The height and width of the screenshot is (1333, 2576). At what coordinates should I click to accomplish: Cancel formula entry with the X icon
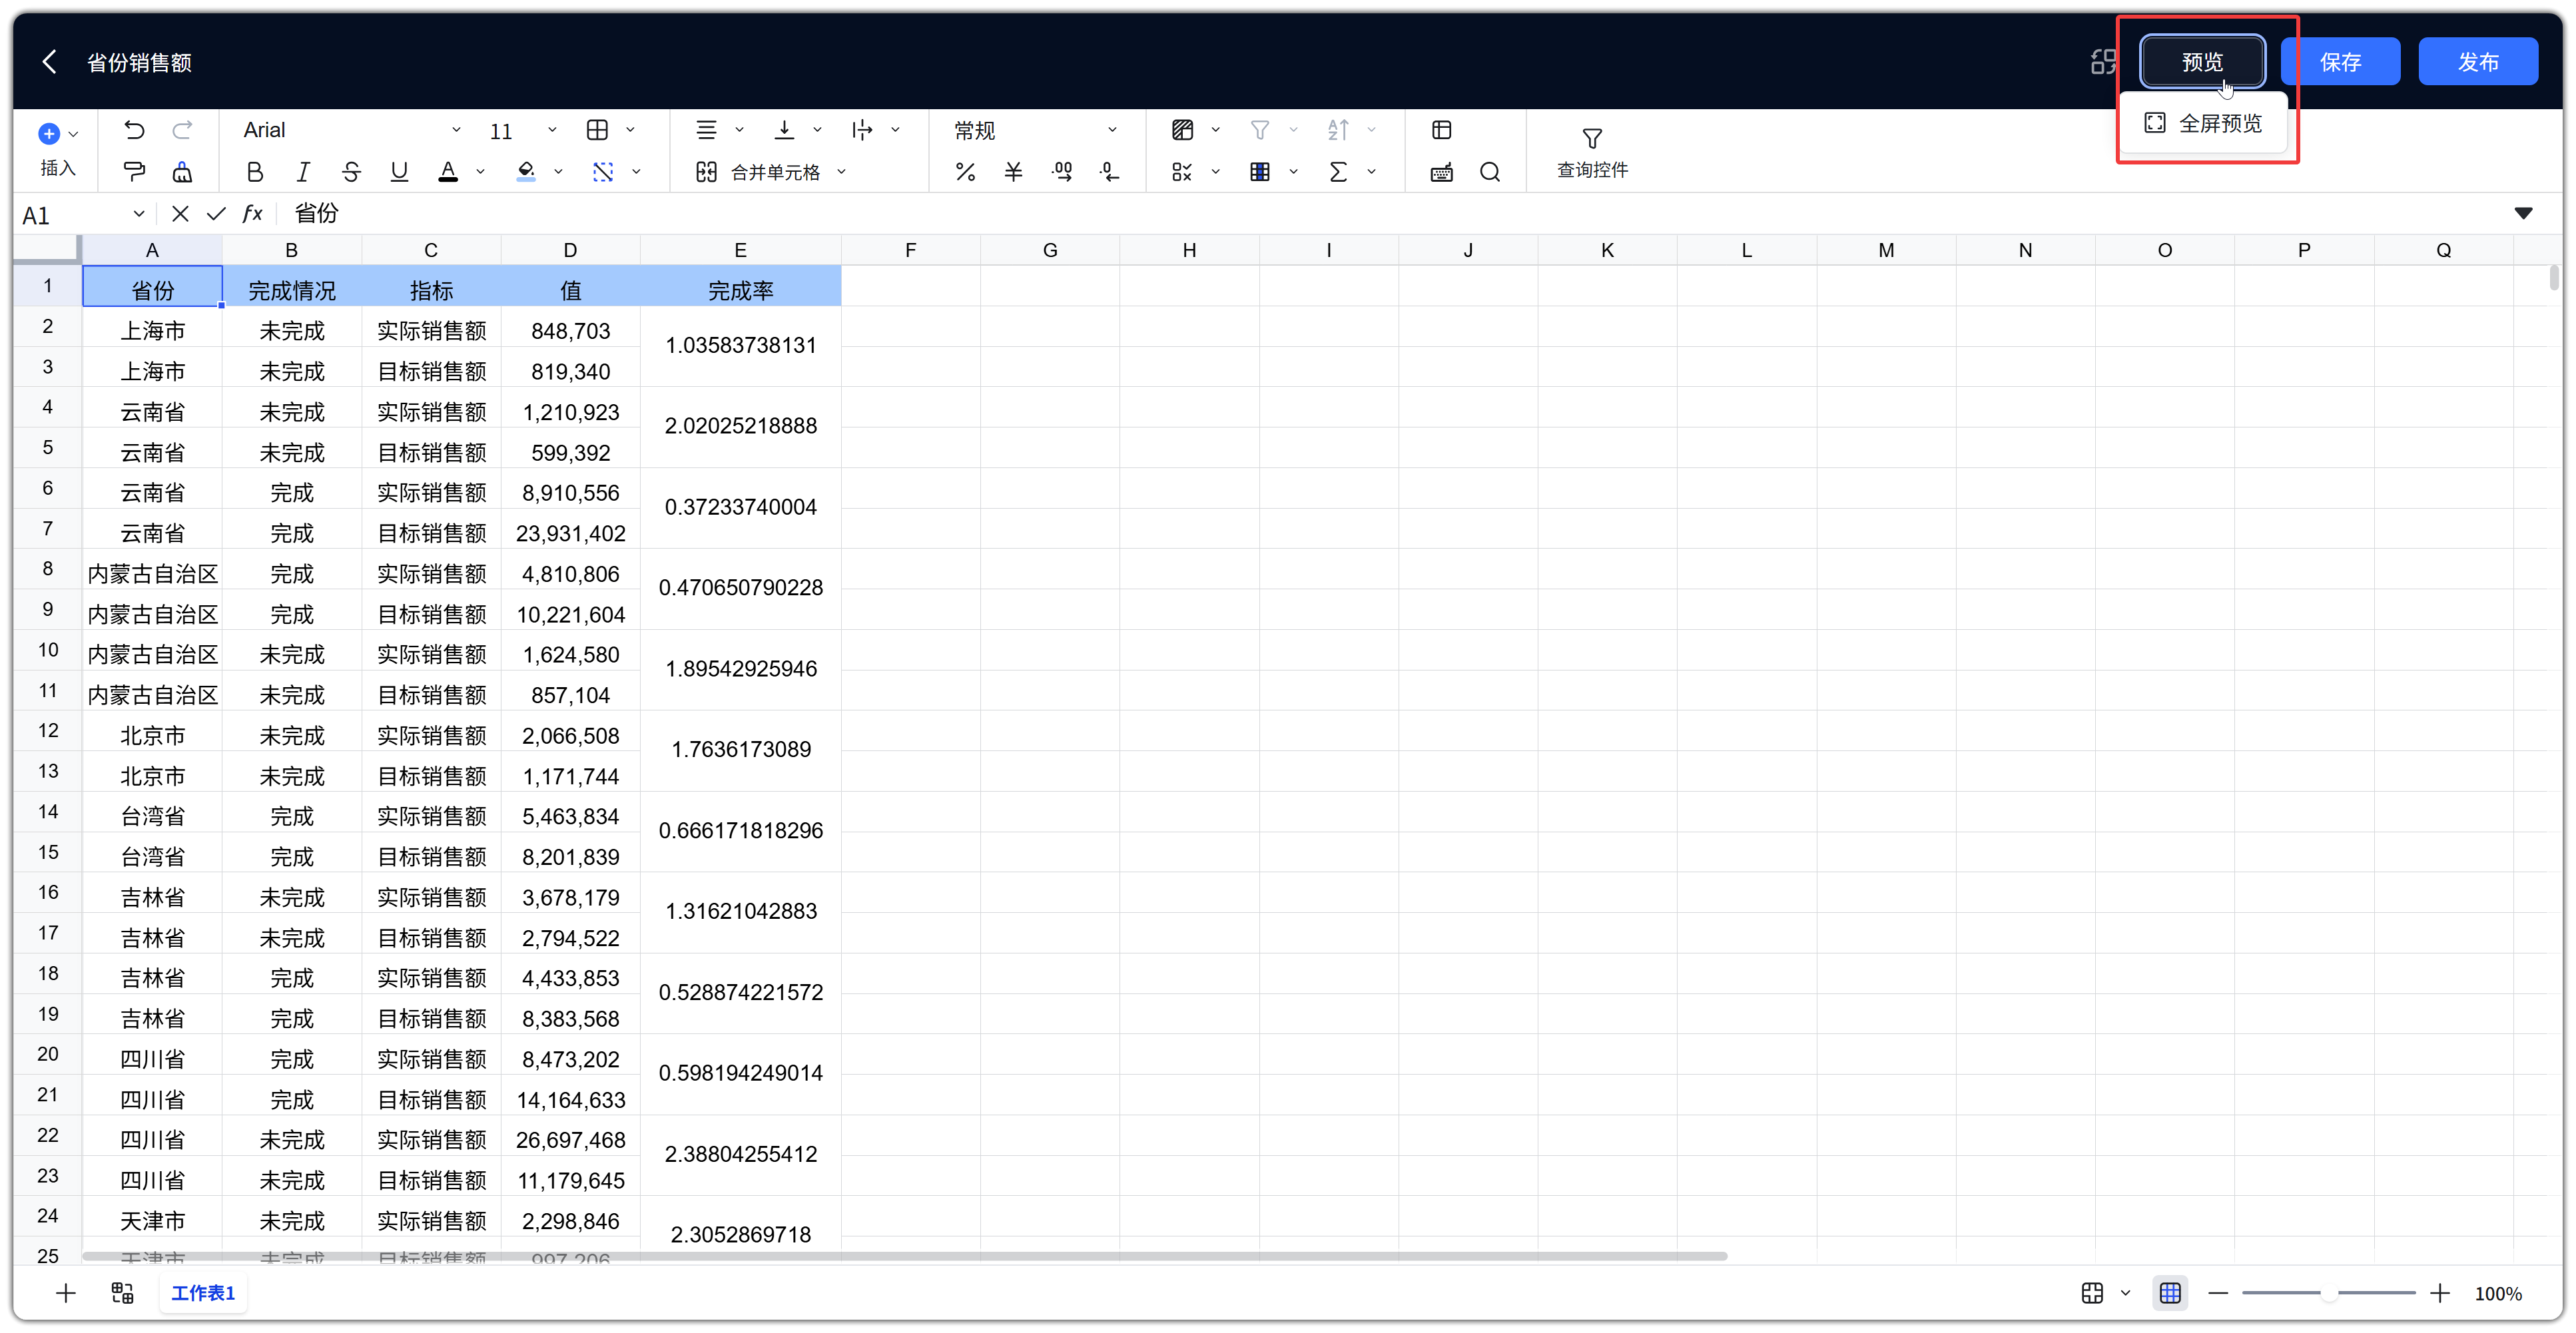[180, 214]
